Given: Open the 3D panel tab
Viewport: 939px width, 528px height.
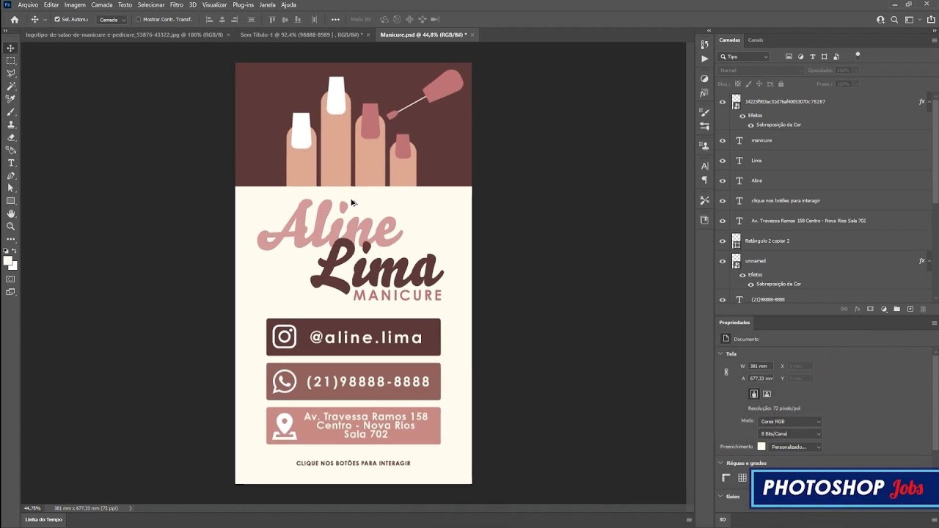Looking at the screenshot, I should (x=723, y=519).
